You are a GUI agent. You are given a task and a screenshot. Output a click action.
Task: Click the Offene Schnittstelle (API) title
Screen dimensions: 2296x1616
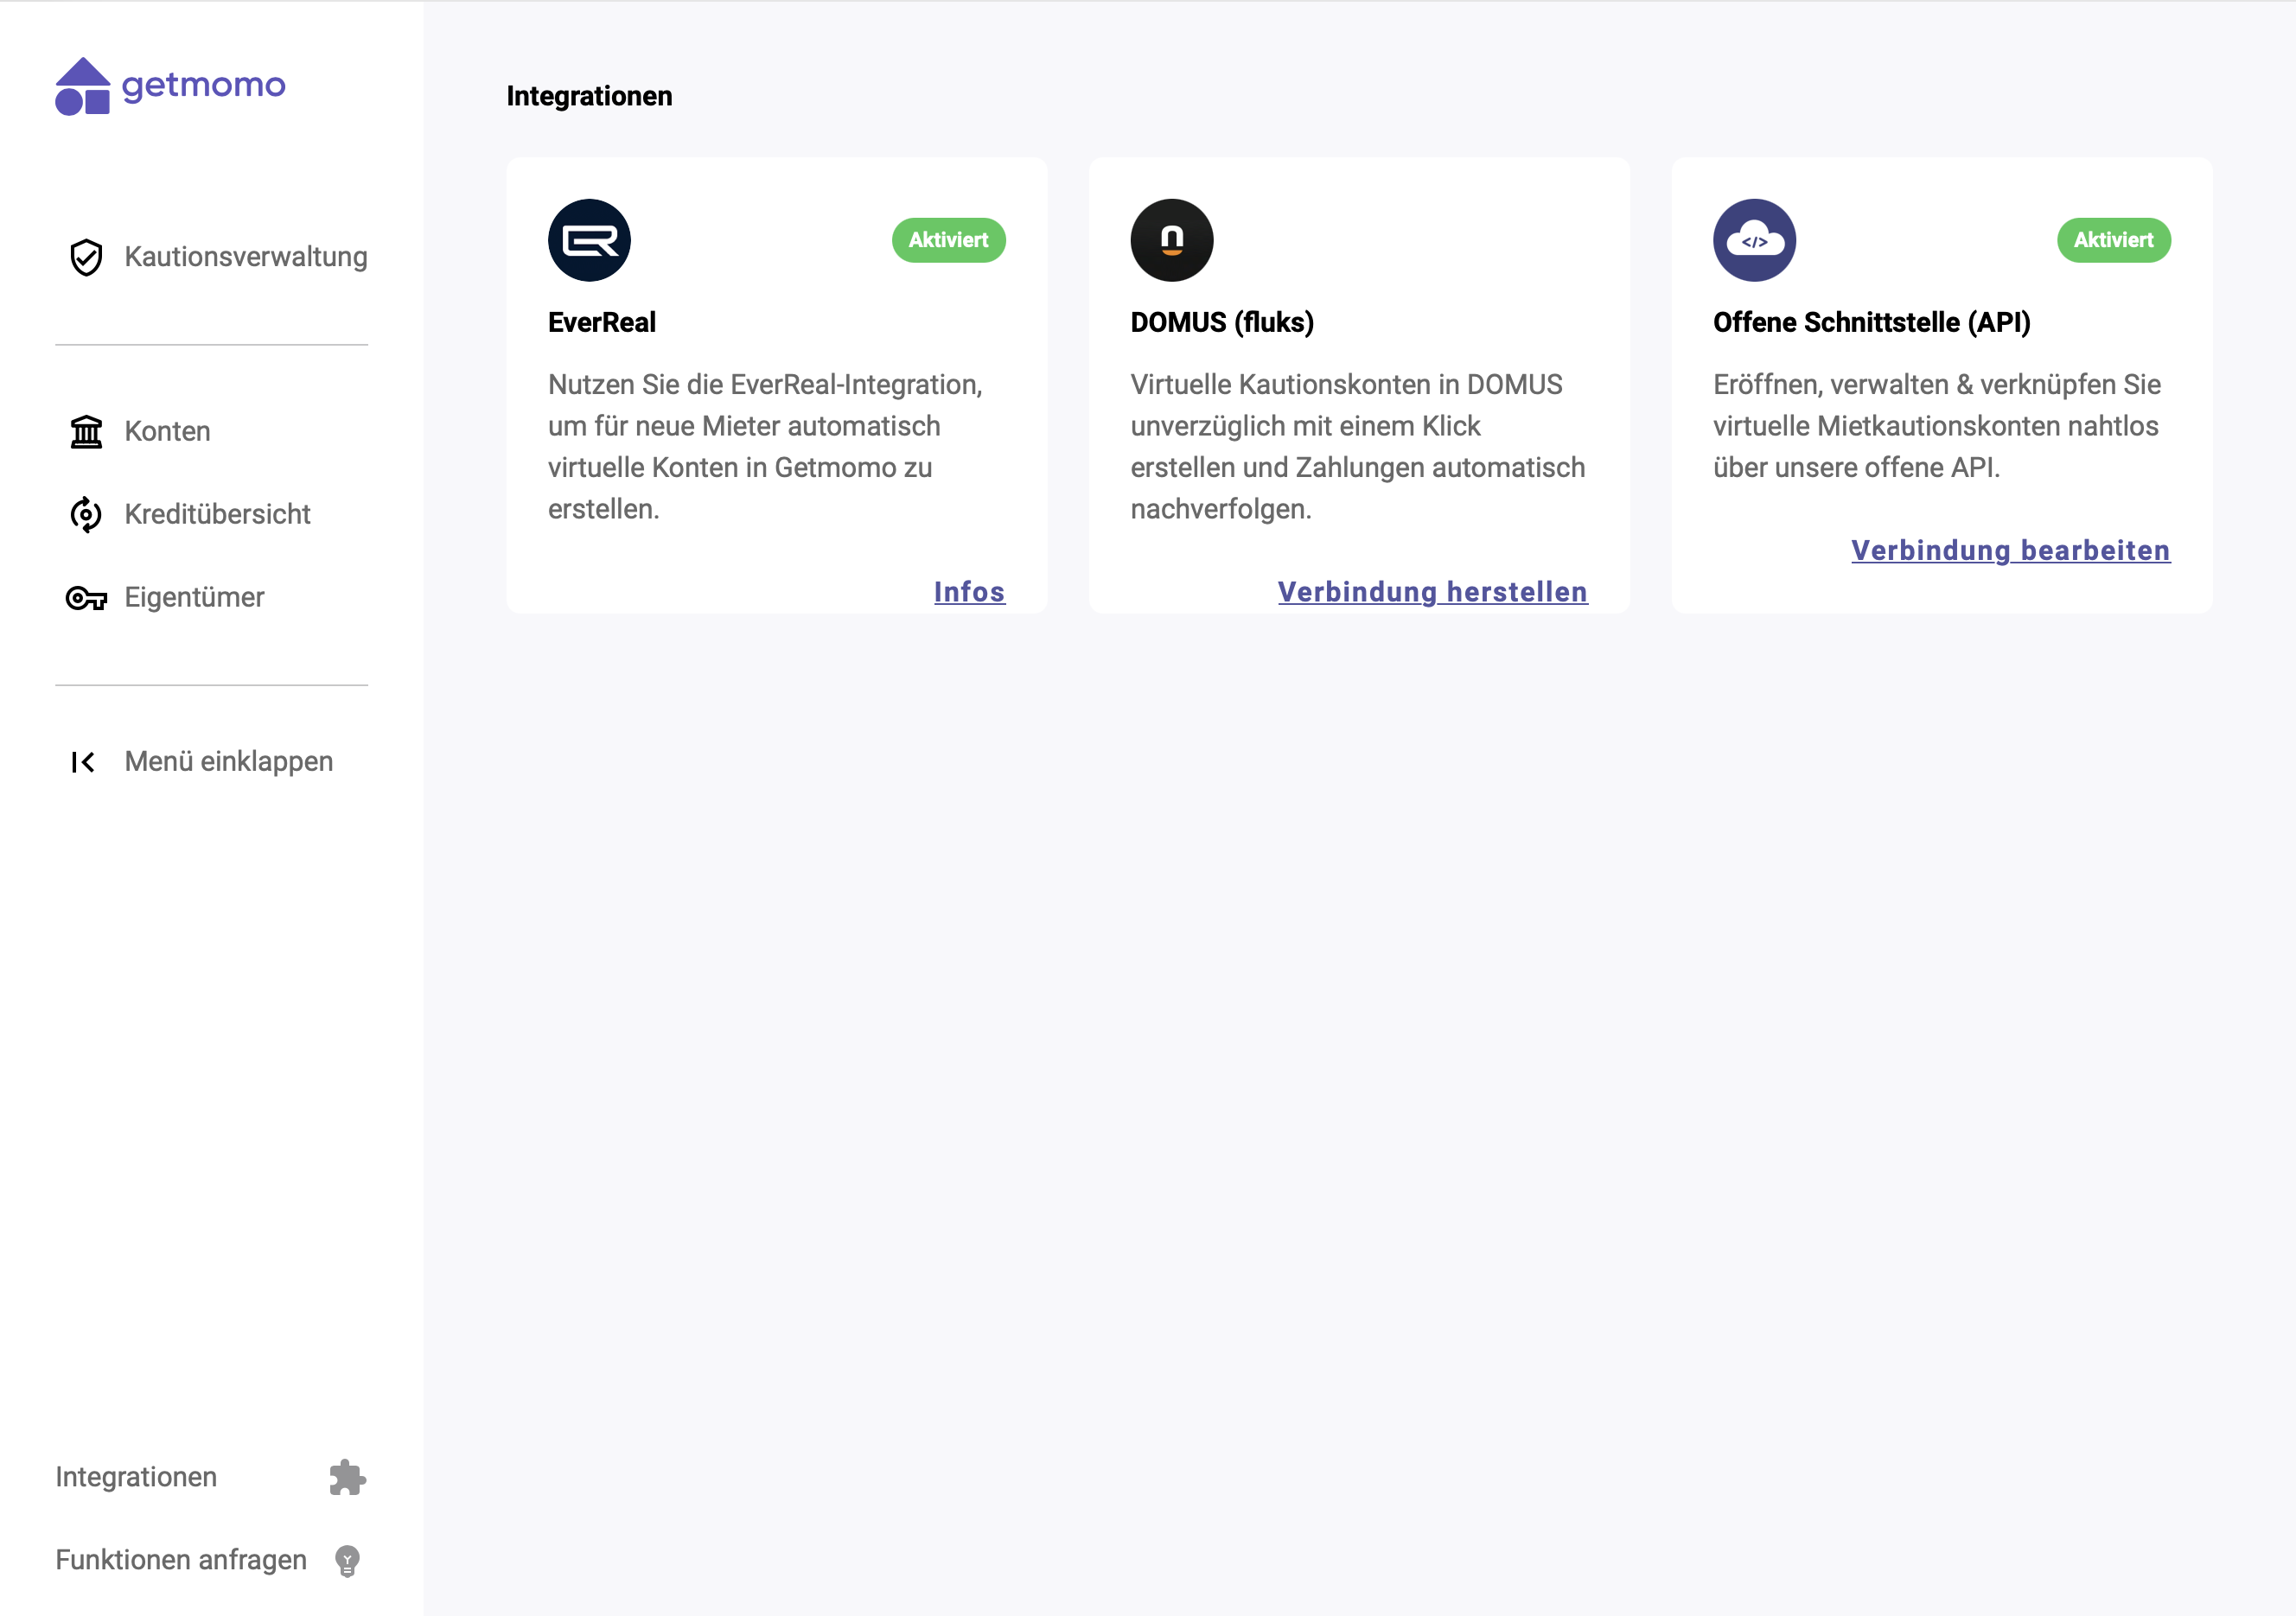[1872, 321]
